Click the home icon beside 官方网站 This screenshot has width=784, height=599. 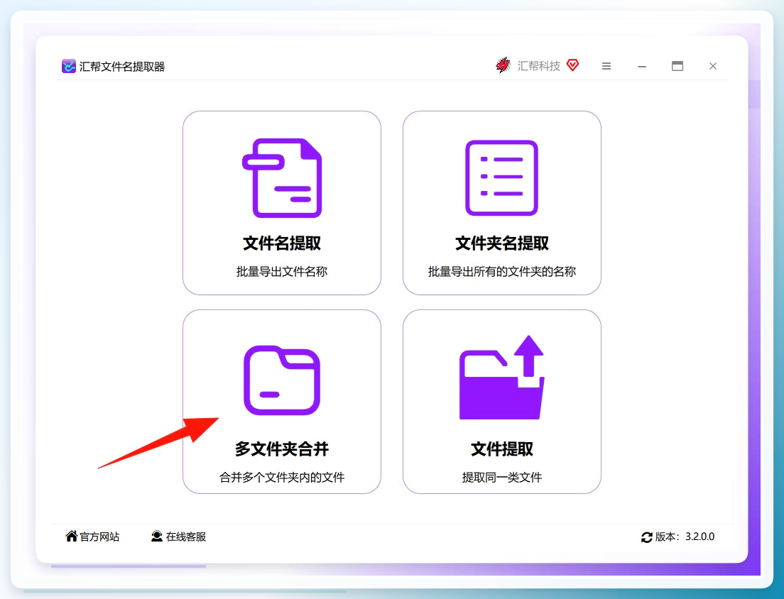(x=72, y=536)
